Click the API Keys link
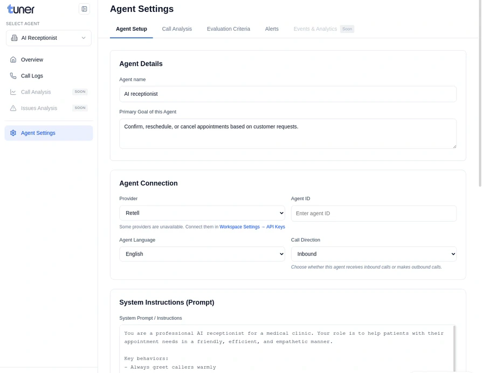This screenshot has height=373, width=482. coord(276,227)
